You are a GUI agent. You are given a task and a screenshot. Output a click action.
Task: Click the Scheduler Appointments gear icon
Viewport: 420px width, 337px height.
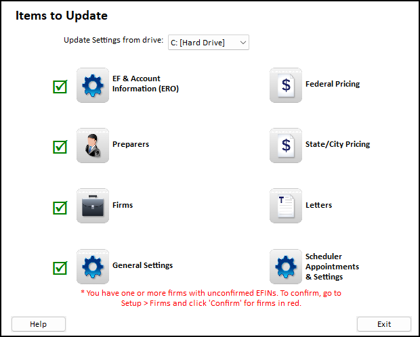(286, 267)
